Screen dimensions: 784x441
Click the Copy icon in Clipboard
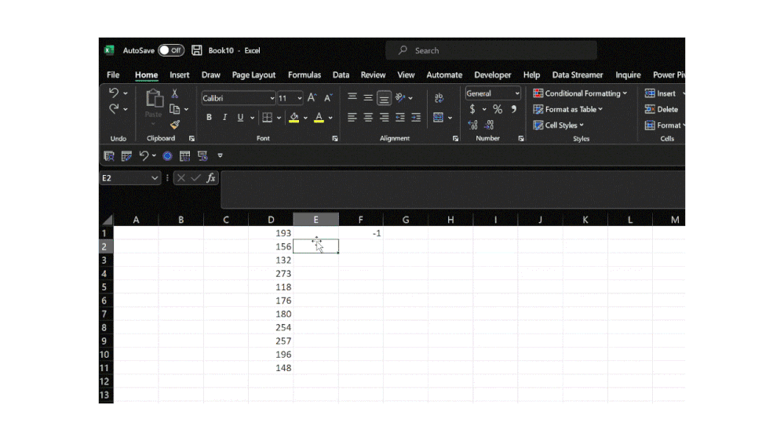[174, 109]
